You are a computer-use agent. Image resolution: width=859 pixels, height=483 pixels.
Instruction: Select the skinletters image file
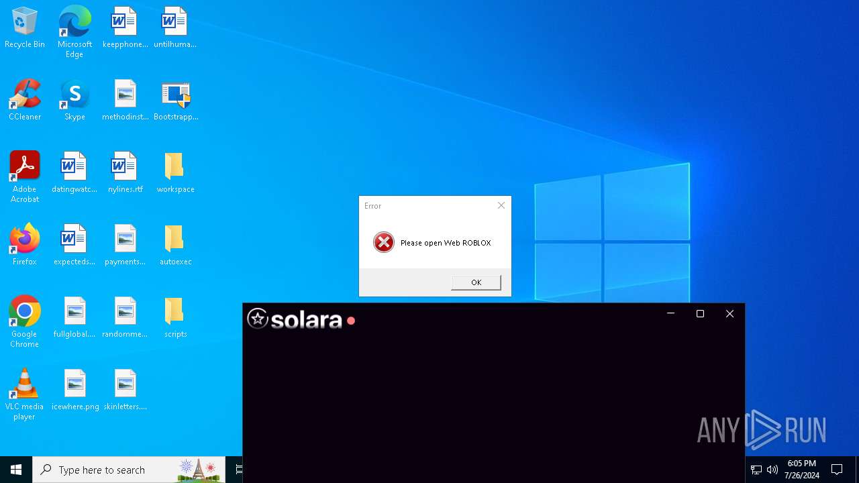click(125, 390)
